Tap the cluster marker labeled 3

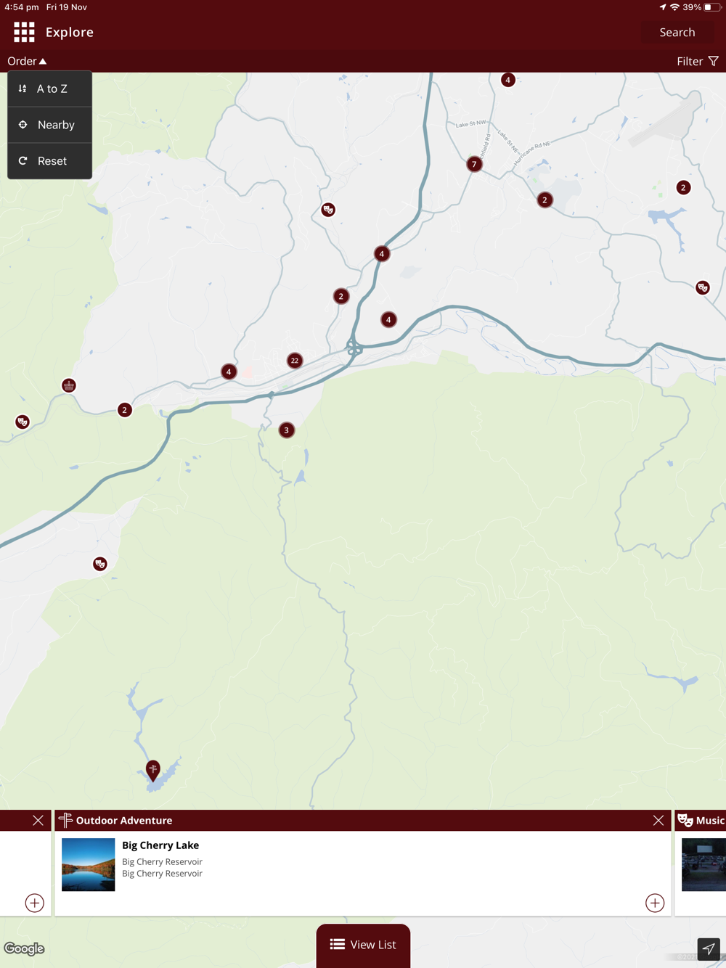click(x=286, y=430)
